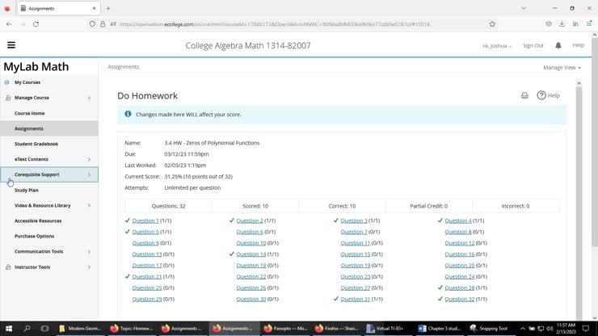Image resolution: width=598 pixels, height=336 pixels.
Task: Select Student Gradebook in the sidebar
Action: 36,144
